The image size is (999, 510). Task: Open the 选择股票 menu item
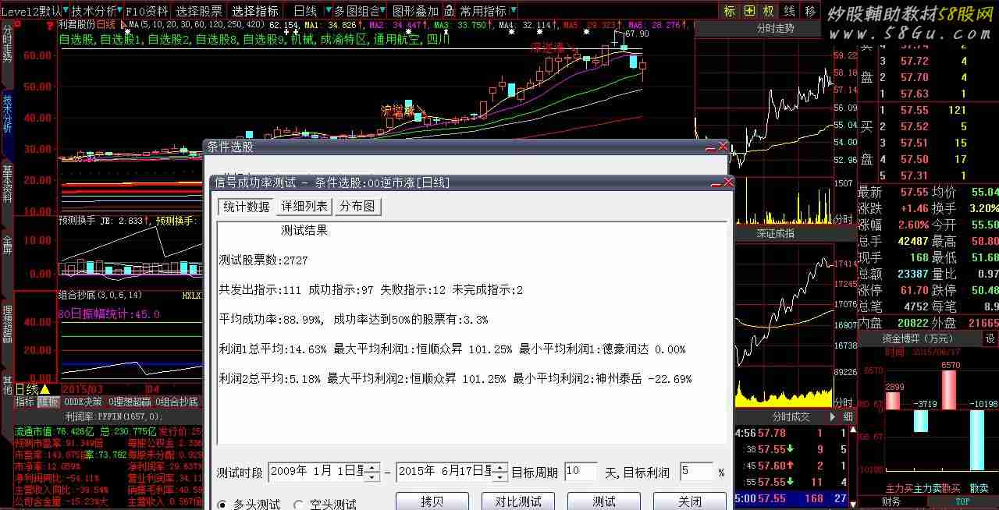point(199,11)
